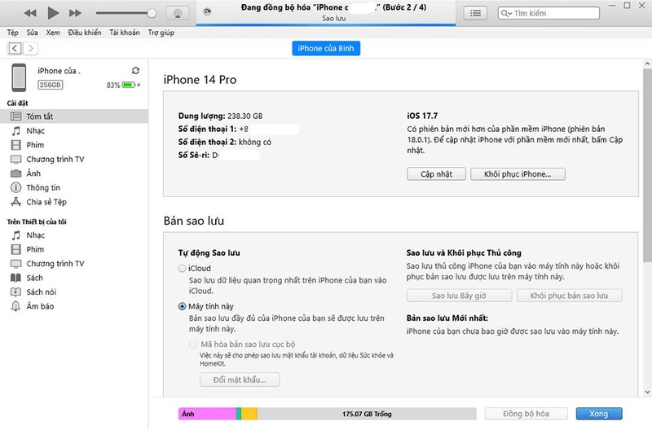The width and height of the screenshot is (652, 430).
Task: Open the Sửa menu
Action: (x=32, y=33)
